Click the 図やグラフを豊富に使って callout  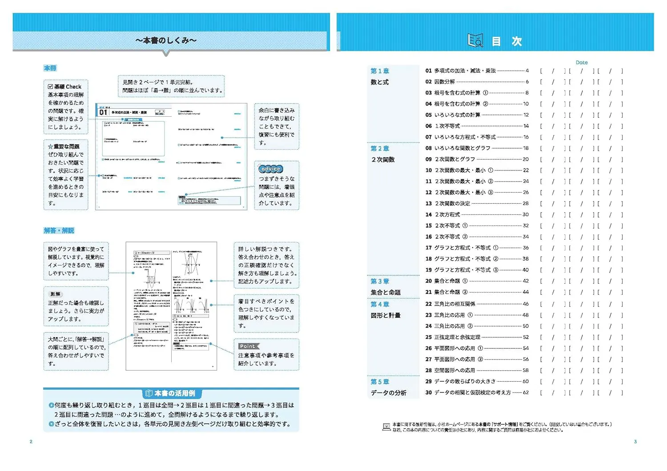[76, 261]
